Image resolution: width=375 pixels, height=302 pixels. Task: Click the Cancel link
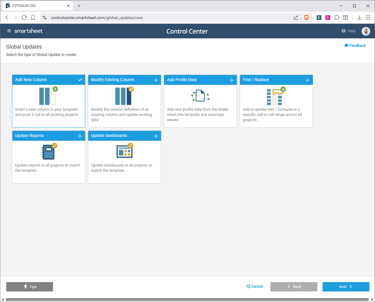pyautogui.click(x=255, y=286)
